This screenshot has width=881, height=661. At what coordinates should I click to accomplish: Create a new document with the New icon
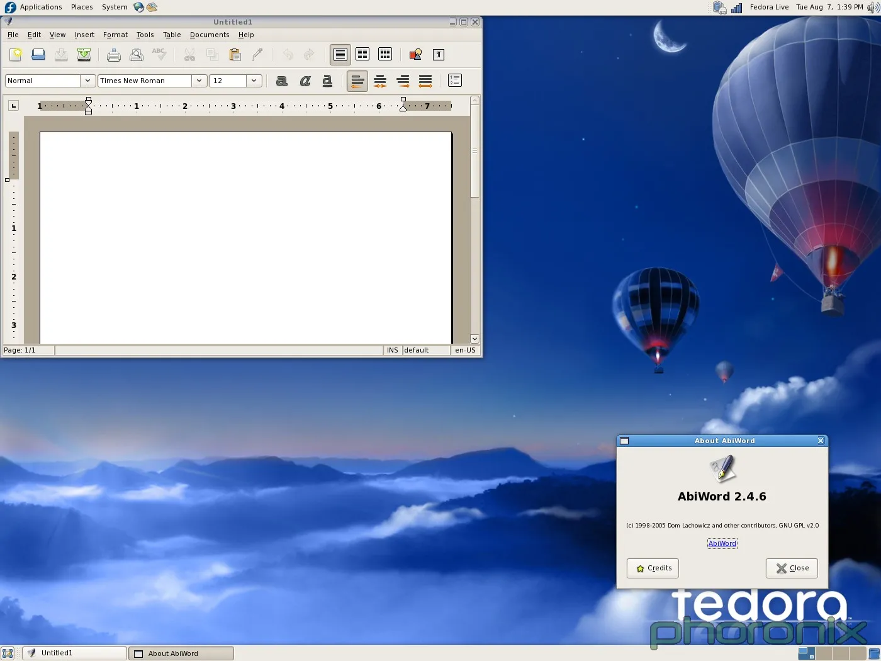point(16,55)
